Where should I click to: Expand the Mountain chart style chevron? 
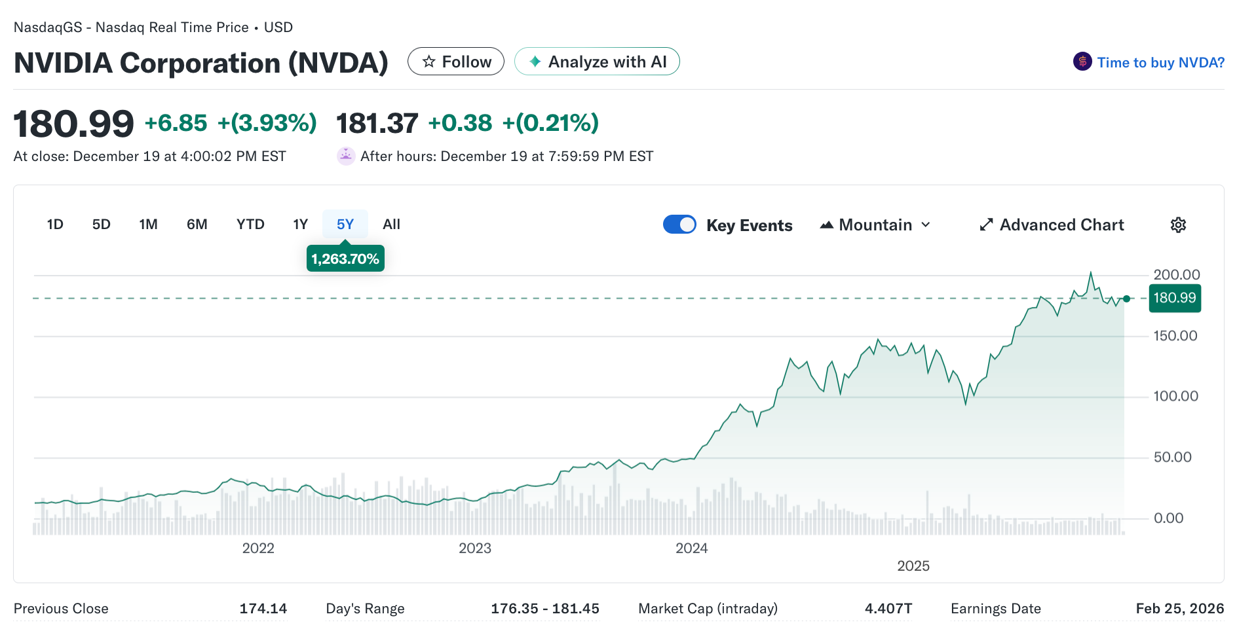926,225
